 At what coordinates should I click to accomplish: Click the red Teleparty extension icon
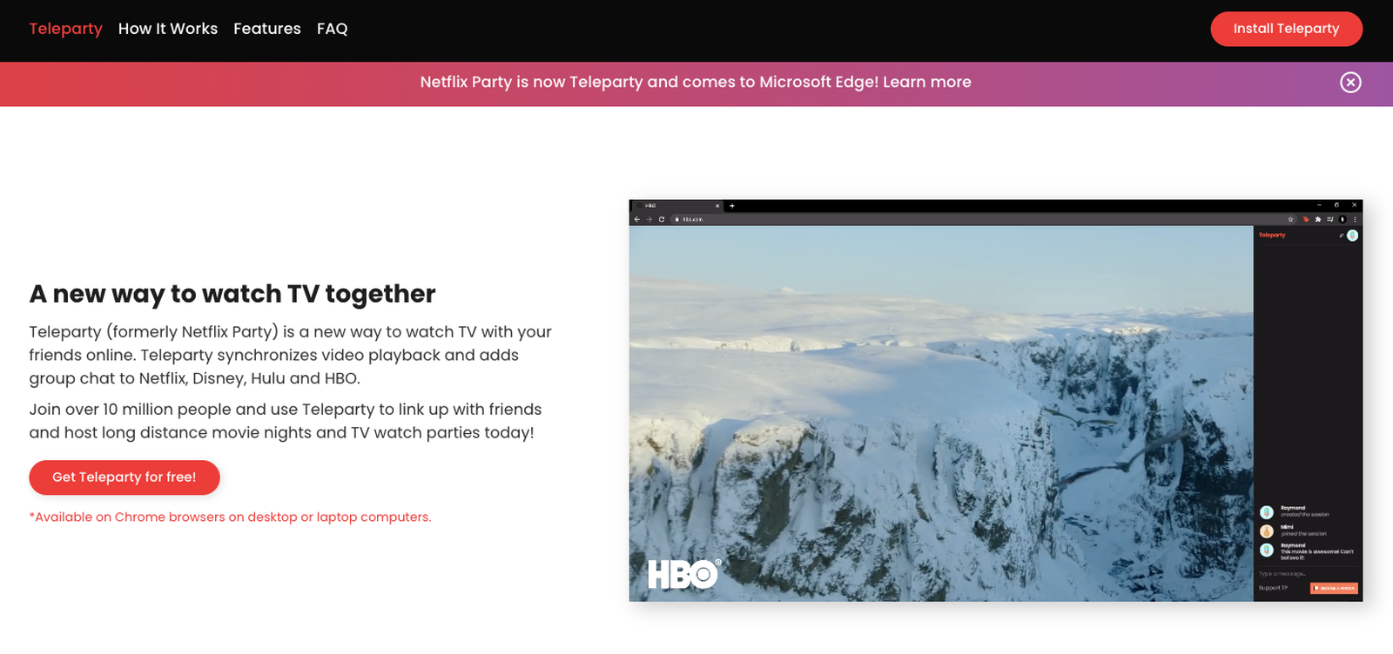(1306, 219)
